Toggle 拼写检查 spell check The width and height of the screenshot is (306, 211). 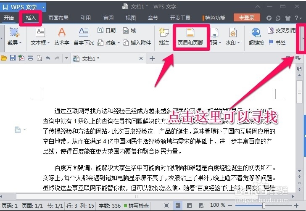pos(137,206)
